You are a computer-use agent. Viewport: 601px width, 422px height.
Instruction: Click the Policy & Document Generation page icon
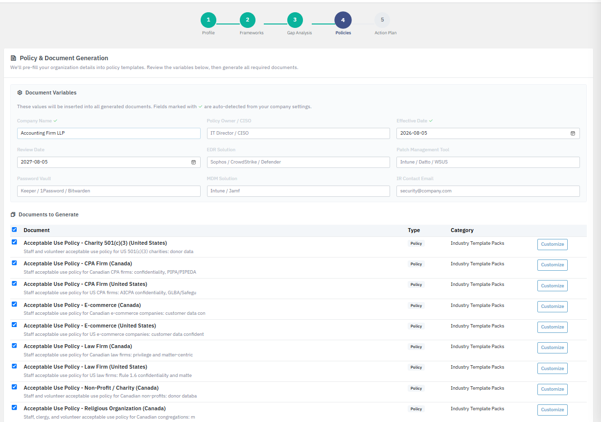13,58
